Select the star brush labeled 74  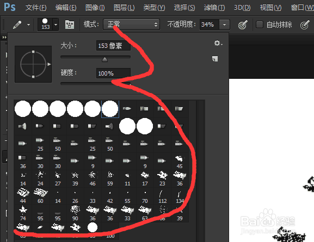23,213
